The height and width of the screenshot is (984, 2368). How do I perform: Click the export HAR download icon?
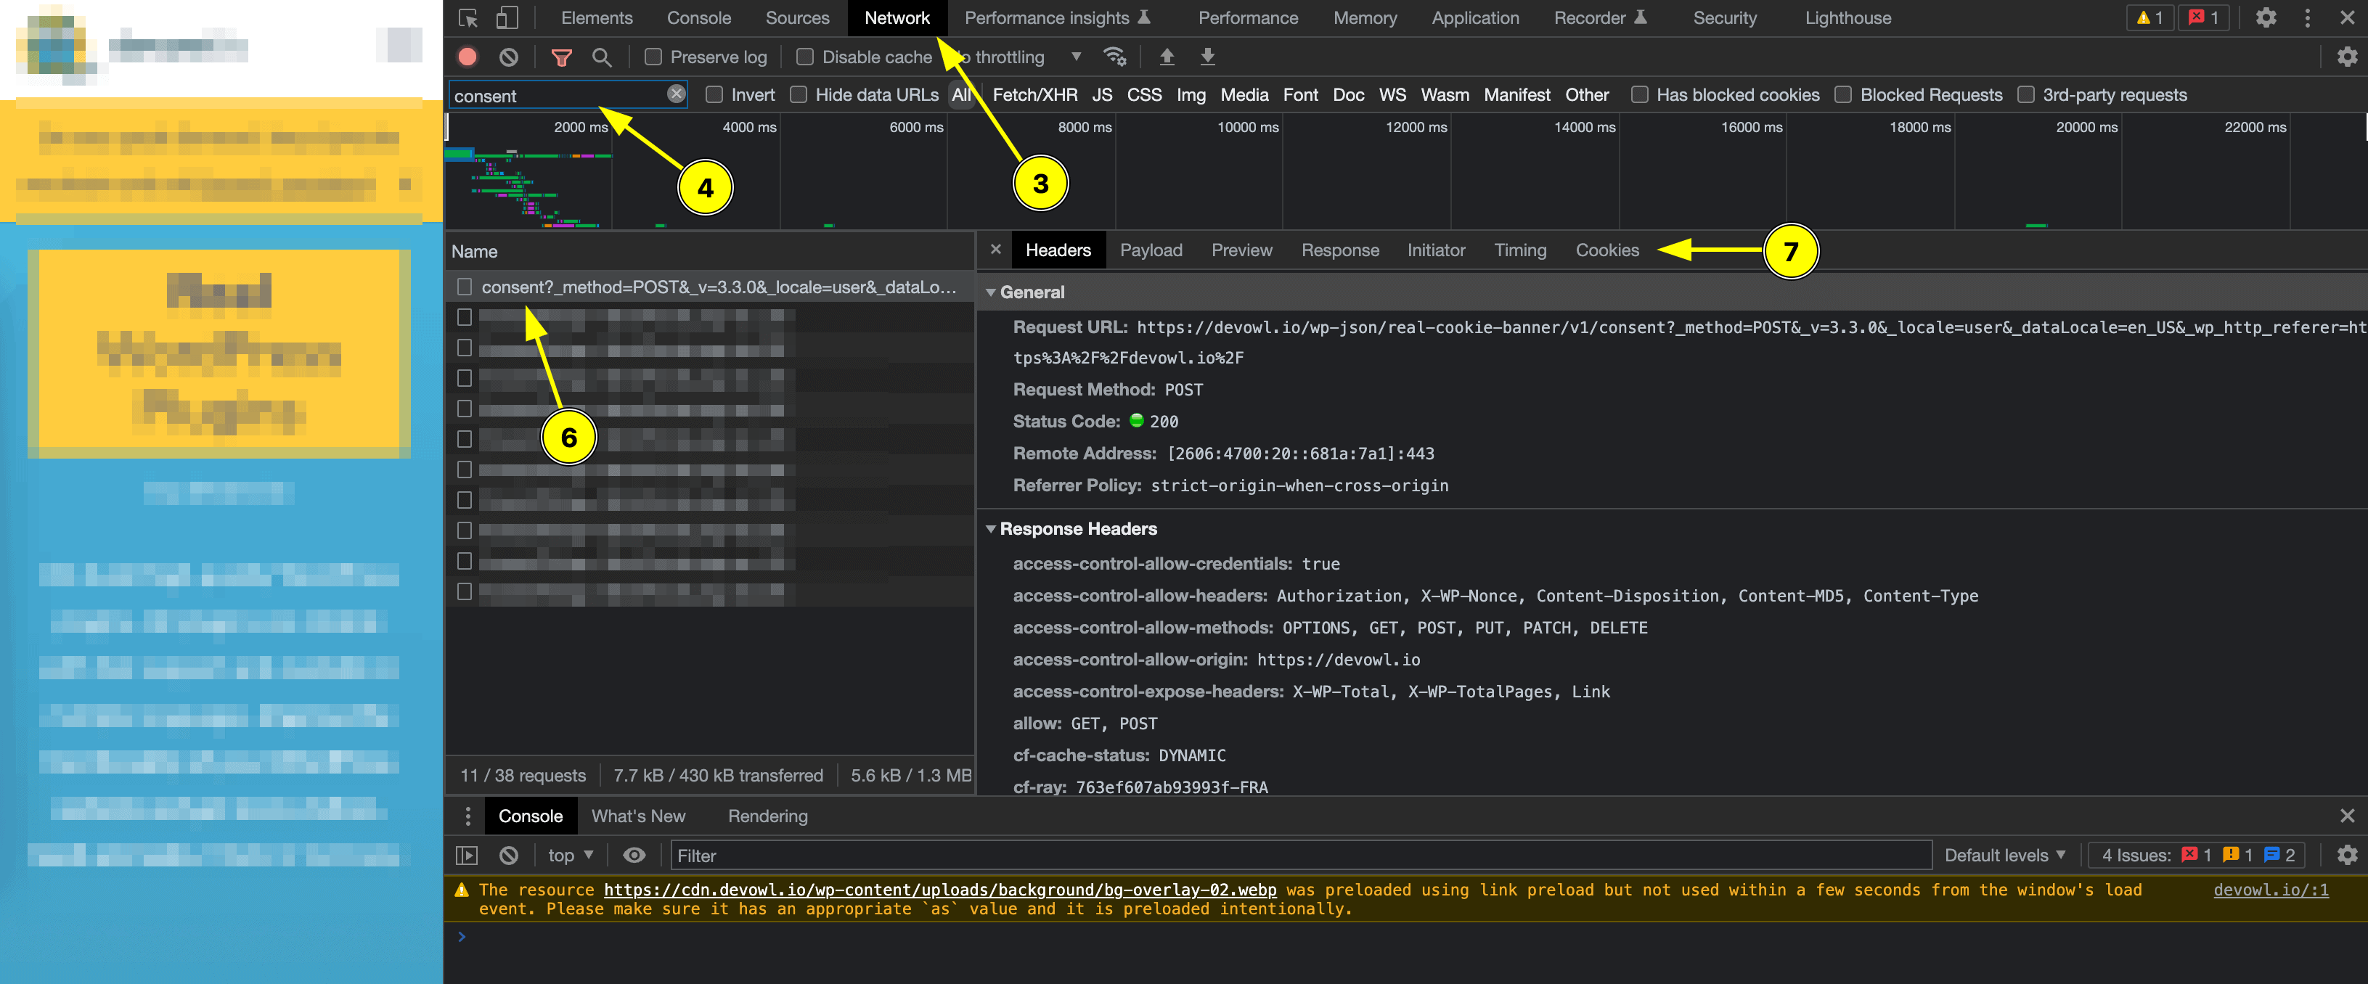(x=1207, y=57)
